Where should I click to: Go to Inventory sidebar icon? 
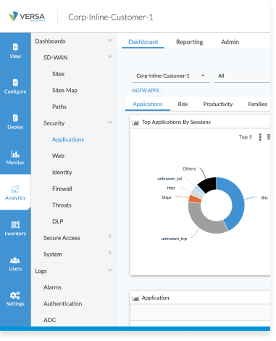[x=15, y=225]
